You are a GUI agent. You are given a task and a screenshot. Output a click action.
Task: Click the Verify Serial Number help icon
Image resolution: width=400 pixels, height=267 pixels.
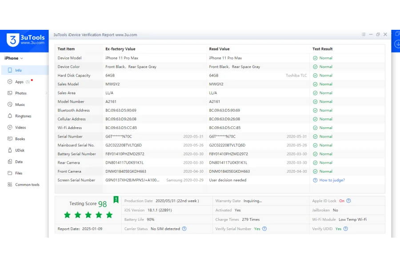click(x=264, y=229)
